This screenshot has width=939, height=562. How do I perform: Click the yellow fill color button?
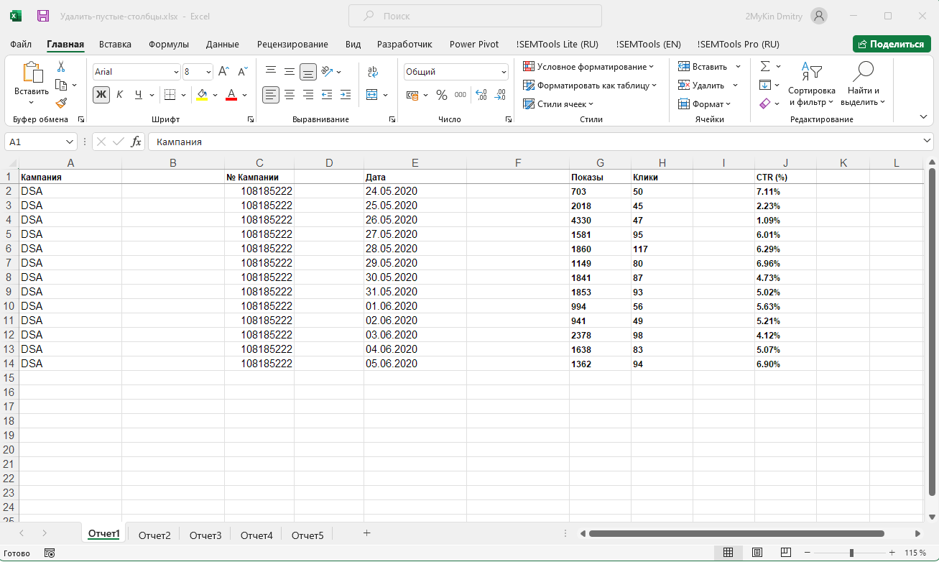point(202,94)
